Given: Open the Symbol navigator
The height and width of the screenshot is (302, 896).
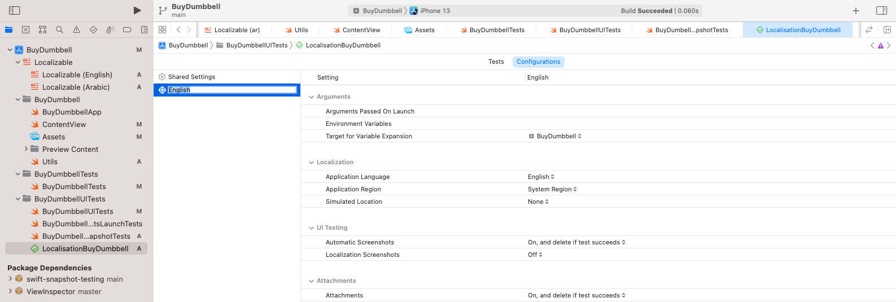Looking at the screenshot, I should pos(42,30).
